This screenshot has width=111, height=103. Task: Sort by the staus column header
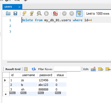(x=61, y=75)
